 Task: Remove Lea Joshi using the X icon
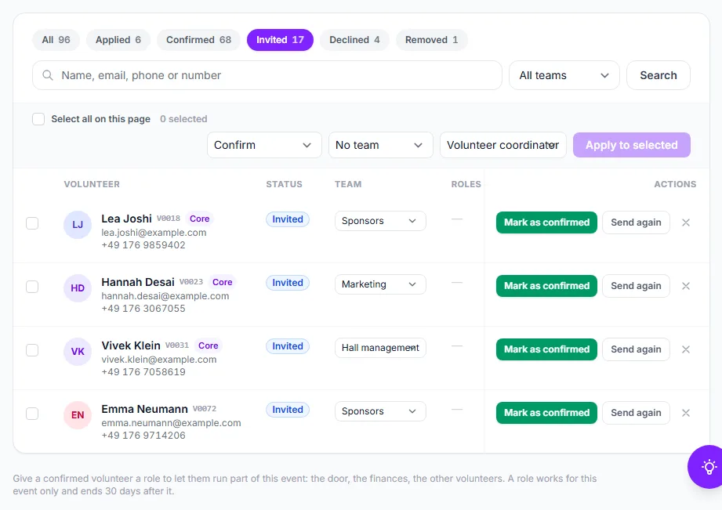pyautogui.click(x=686, y=222)
